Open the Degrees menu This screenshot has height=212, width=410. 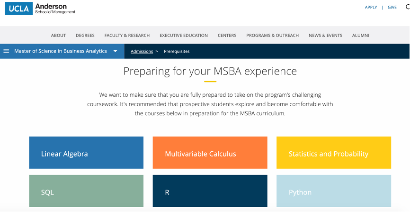pyautogui.click(x=85, y=36)
